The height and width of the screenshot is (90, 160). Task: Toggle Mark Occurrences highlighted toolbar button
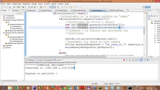(x=53, y=7)
